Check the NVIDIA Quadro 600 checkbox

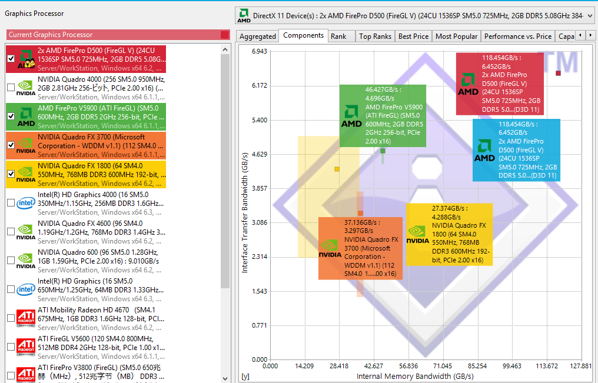click(x=11, y=261)
